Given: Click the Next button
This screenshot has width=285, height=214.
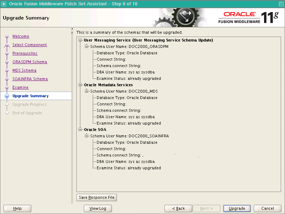Looking at the screenshot, I should pyautogui.click(x=206, y=208).
